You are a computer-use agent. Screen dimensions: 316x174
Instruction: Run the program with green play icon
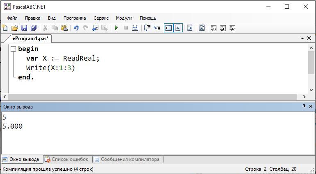[116, 28]
